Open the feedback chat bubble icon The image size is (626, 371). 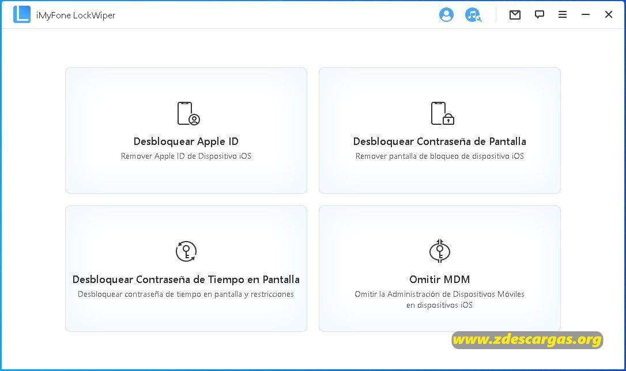pos(540,15)
